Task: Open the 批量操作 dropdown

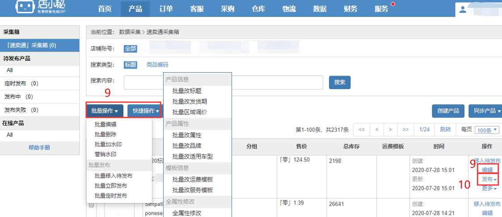Action: tap(104, 111)
